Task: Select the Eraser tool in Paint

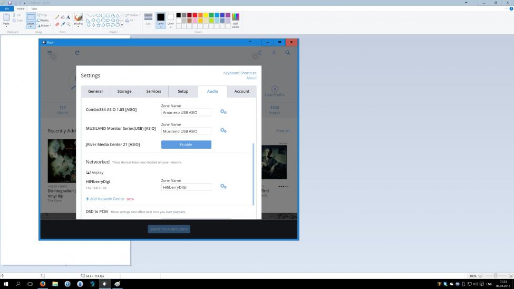Action: pos(57,24)
